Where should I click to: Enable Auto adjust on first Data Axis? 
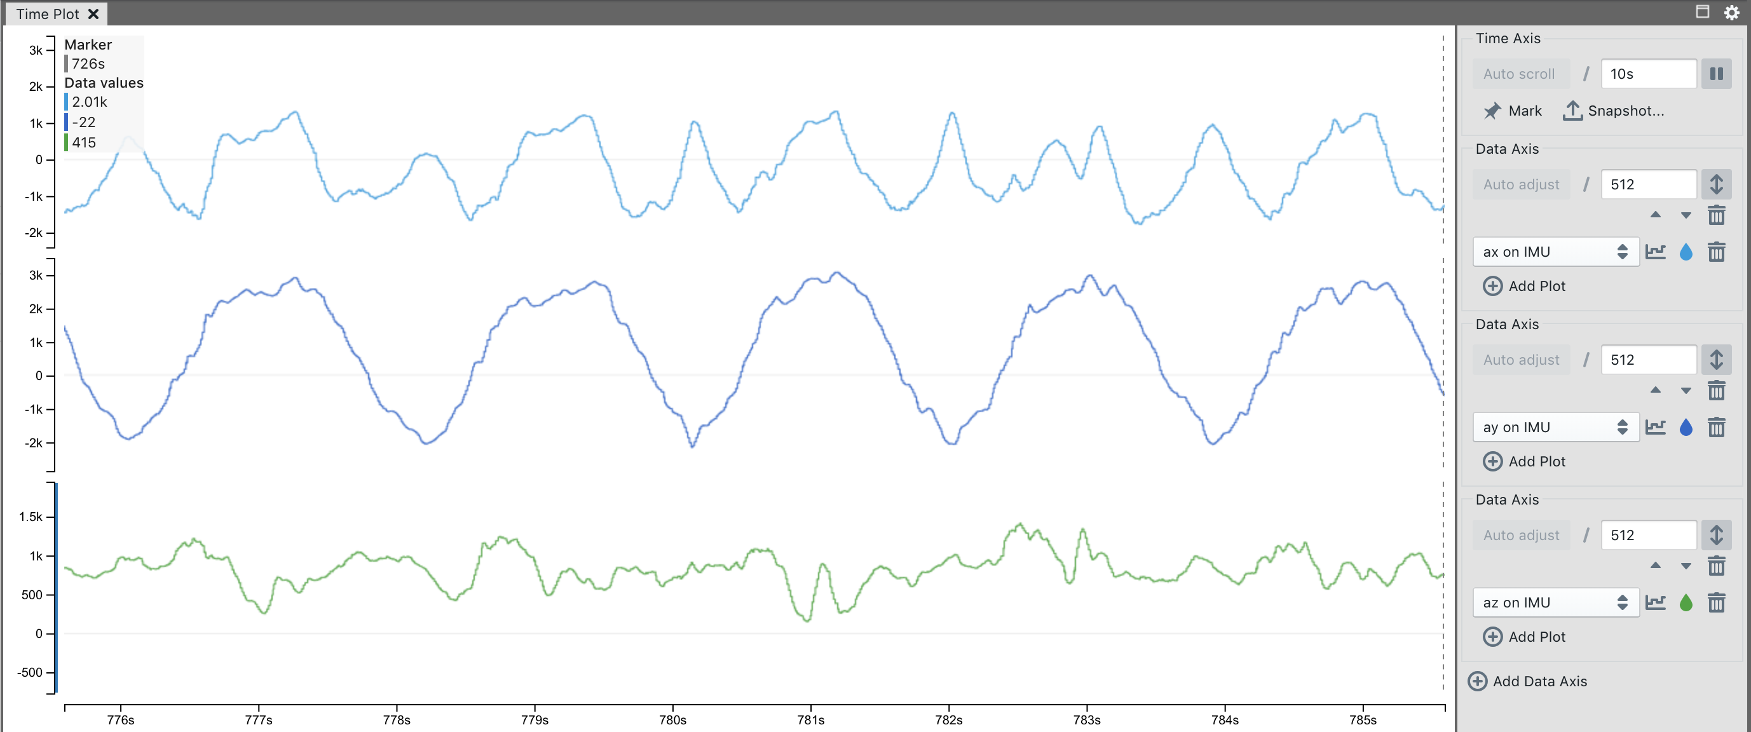coord(1522,185)
